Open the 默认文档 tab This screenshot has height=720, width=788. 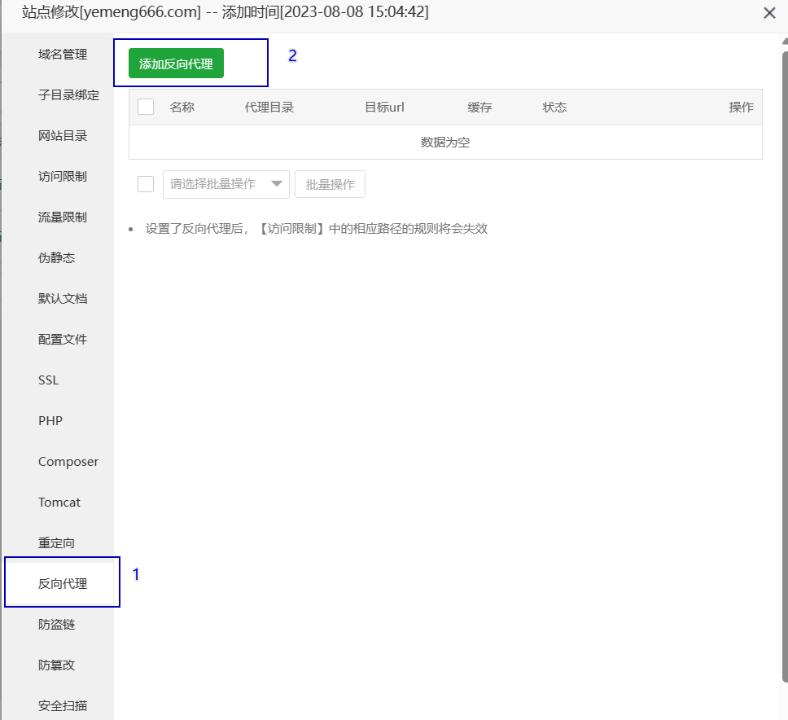pos(63,299)
